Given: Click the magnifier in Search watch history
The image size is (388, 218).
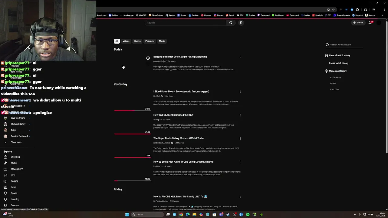Looking at the screenshot, I should tap(327, 45).
